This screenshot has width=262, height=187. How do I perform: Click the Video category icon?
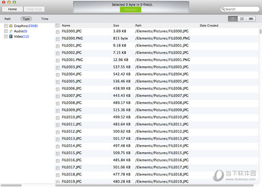(11, 36)
